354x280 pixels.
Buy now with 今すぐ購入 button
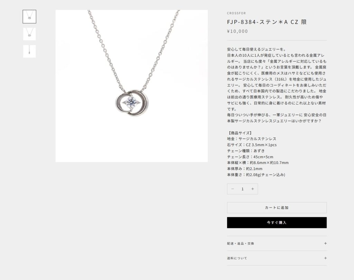(x=277, y=223)
